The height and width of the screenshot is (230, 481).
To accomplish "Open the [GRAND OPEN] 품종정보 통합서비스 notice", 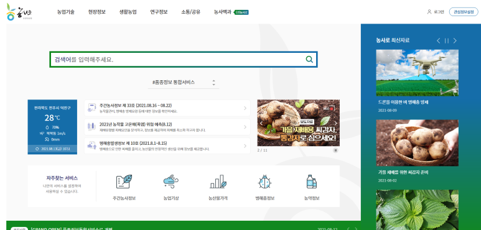I will pyautogui.click(x=72, y=229).
